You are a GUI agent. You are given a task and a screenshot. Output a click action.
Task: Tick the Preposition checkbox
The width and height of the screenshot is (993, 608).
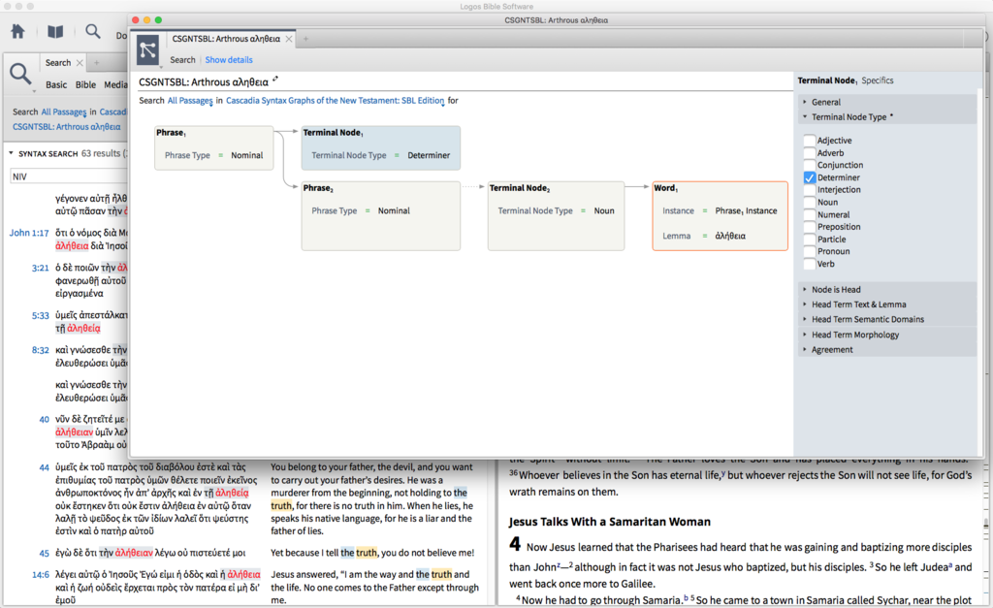point(810,227)
